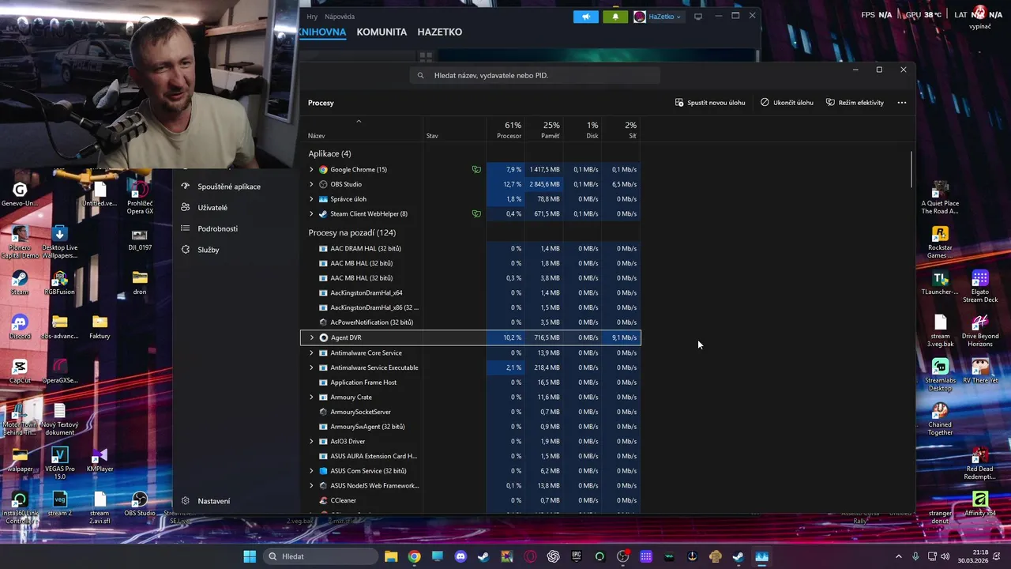Open the Faktury desktop folder

click(100, 327)
